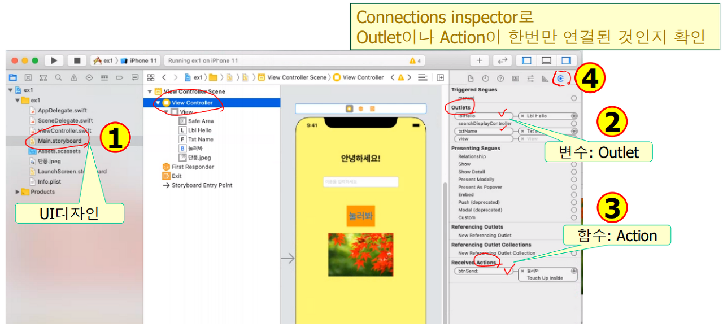Run the ex1 project with Play button
This screenshot has height=327, width=723.
tap(54, 60)
